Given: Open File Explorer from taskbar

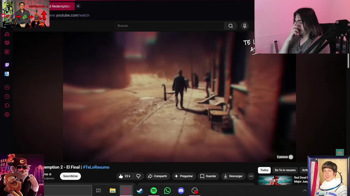Looking at the screenshot, I should [113, 191].
